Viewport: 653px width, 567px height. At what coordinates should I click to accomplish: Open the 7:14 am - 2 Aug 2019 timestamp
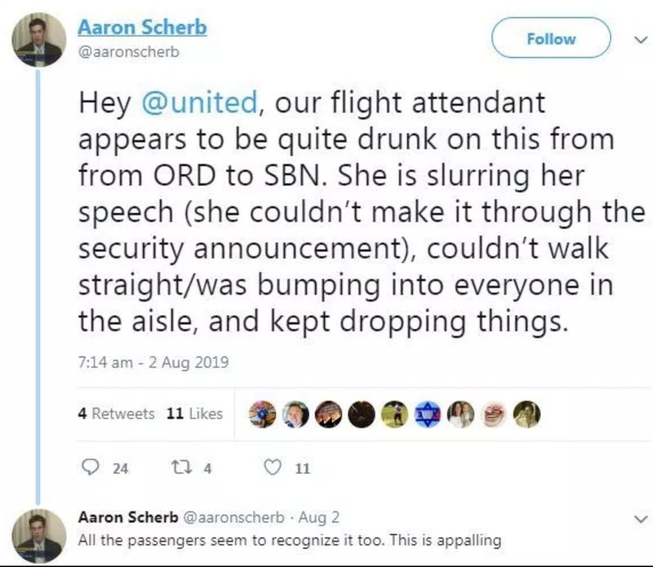click(x=153, y=361)
